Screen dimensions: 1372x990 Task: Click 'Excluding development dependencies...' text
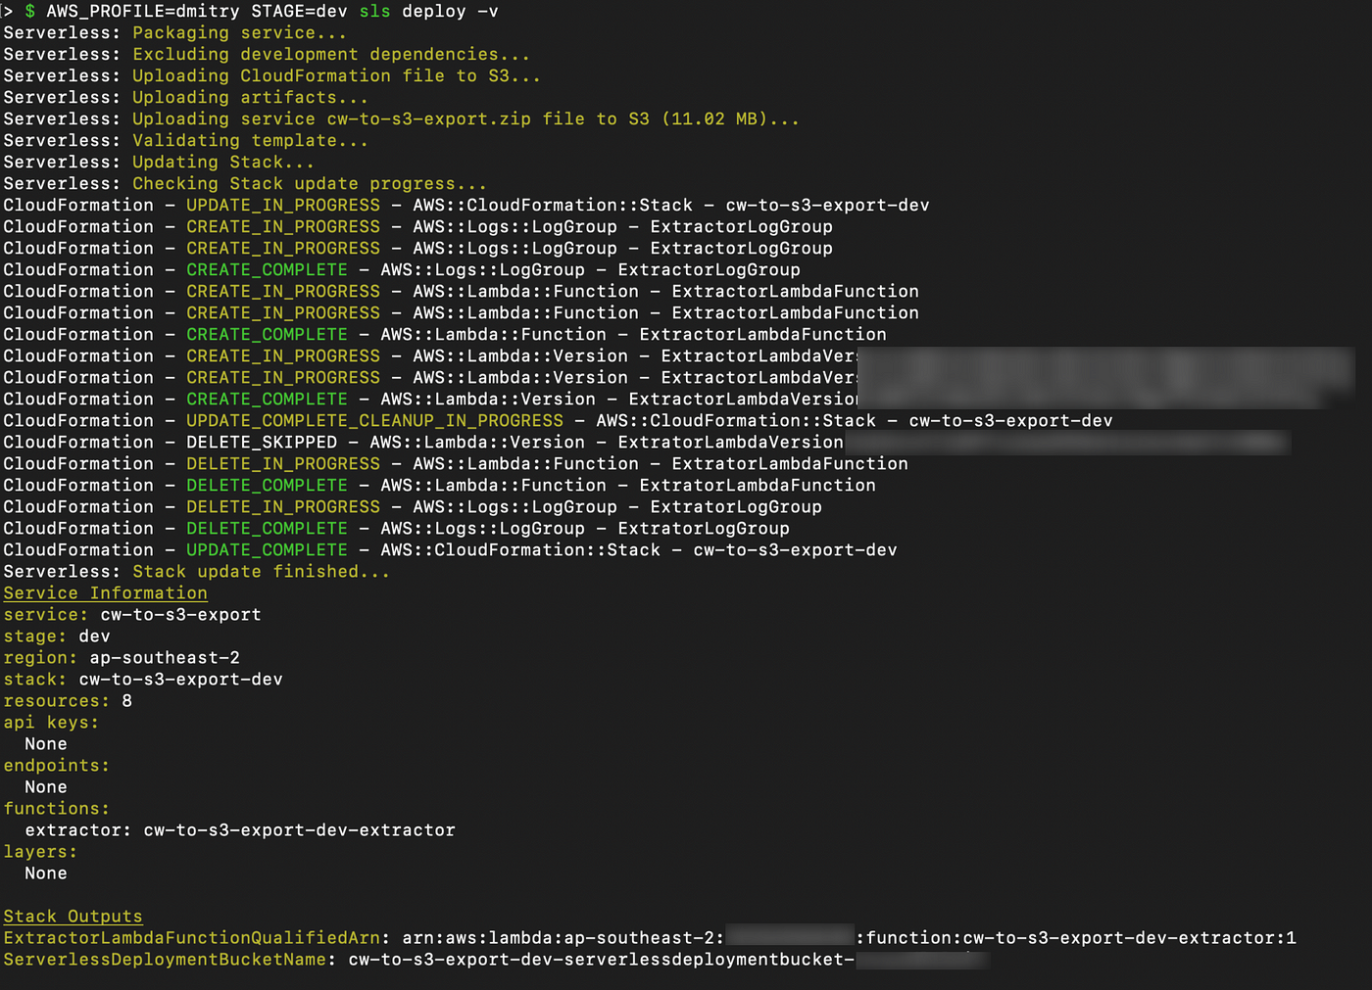click(331, 55)
